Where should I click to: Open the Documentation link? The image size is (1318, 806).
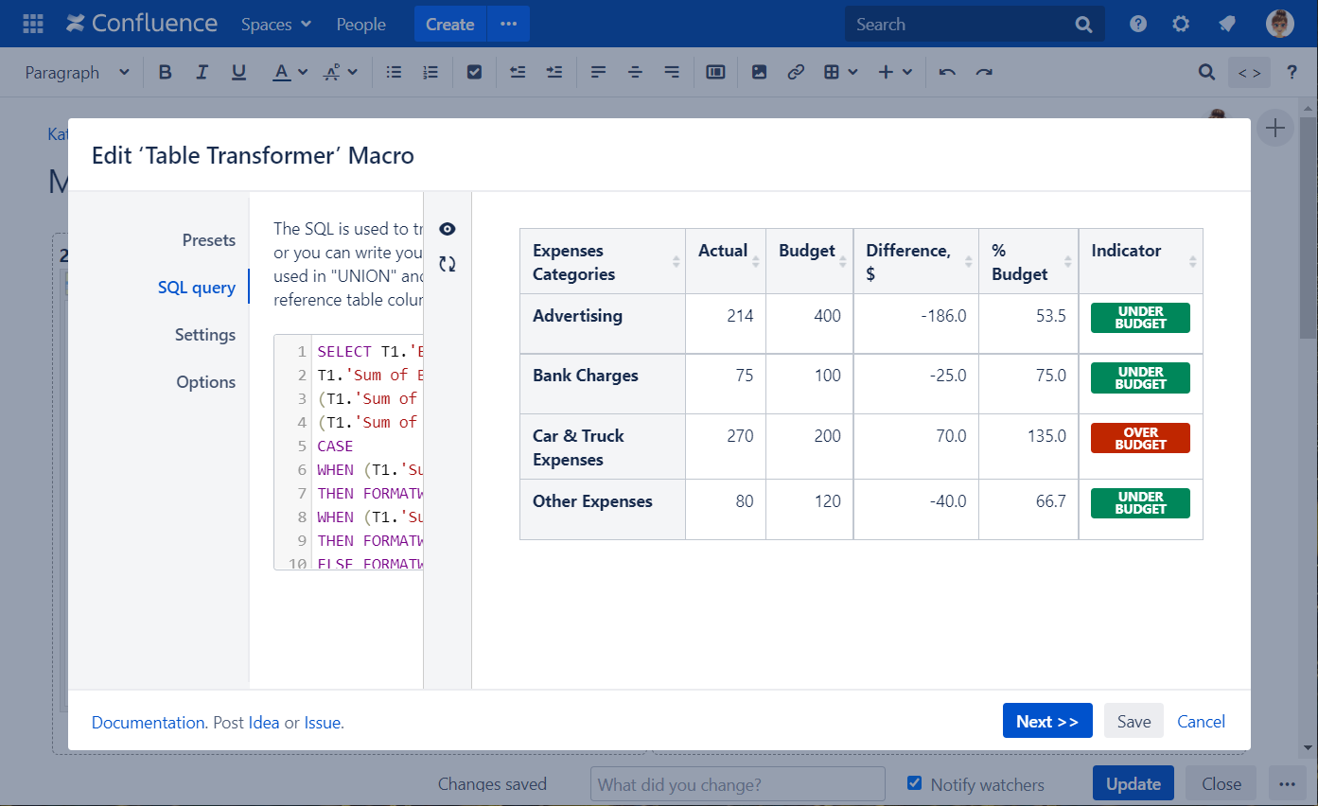tap(149, 723)
